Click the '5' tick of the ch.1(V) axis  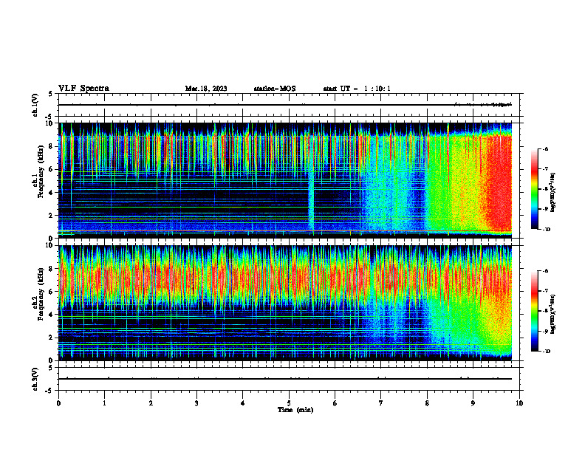point(51,94)
